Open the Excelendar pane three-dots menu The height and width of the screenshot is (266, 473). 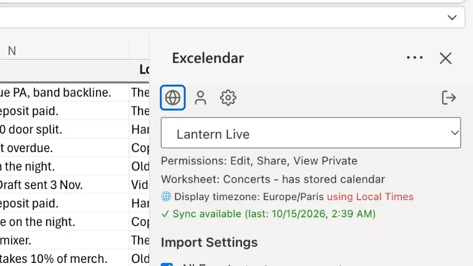click(414, 58)
